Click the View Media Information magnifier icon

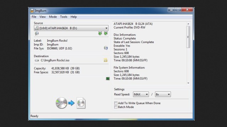click(x=37, y=34)
